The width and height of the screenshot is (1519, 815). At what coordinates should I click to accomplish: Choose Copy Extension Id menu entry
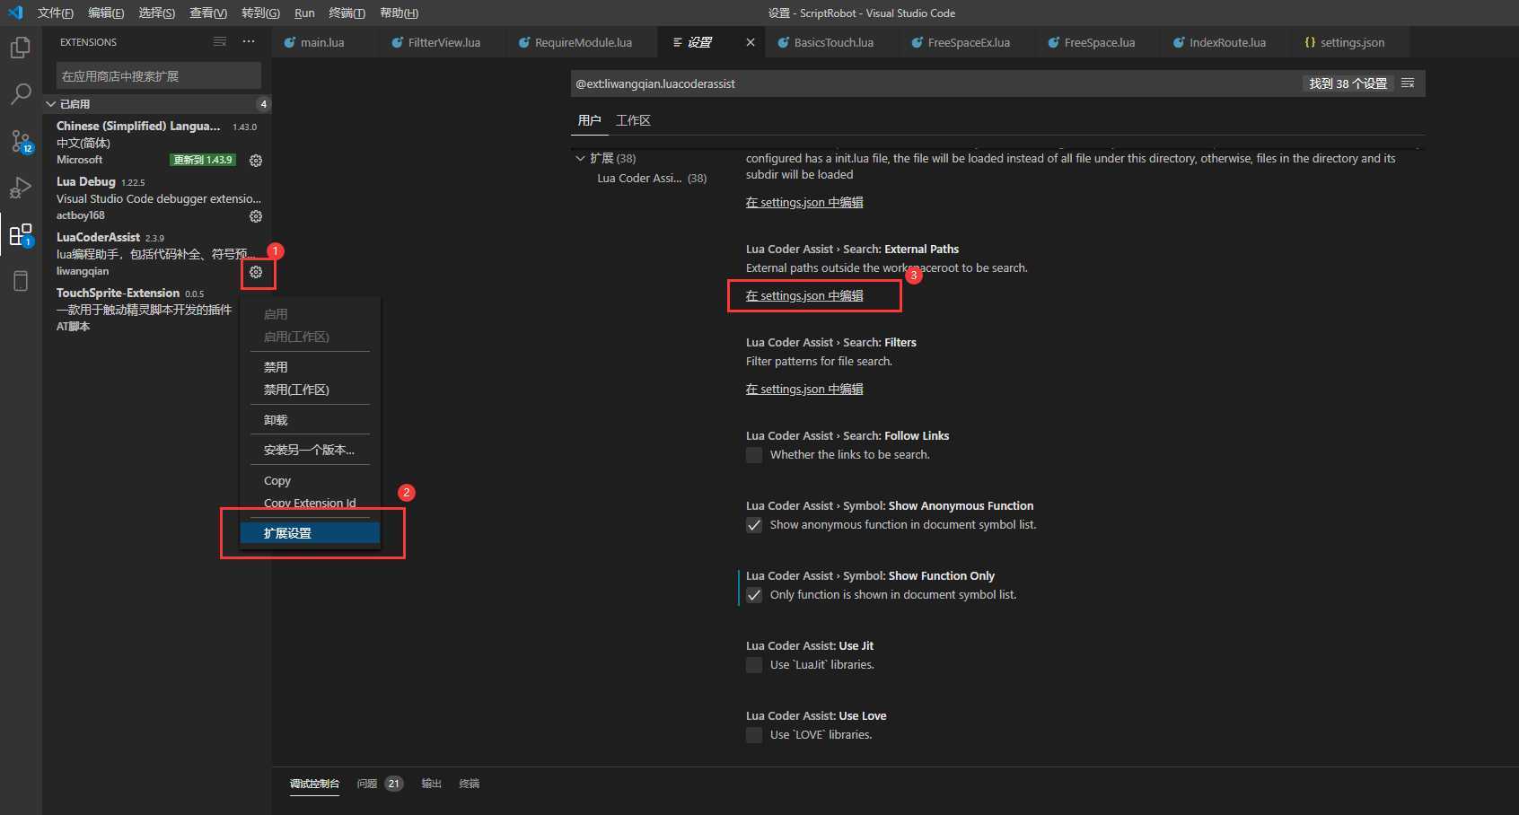[x=310, y=503]
